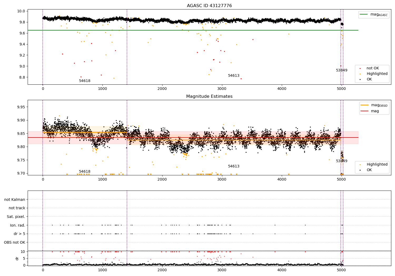Click the 'AGASC ID 43127776' plot title
The height and width of the screenshot is (276, 395).
coord(209,6)
